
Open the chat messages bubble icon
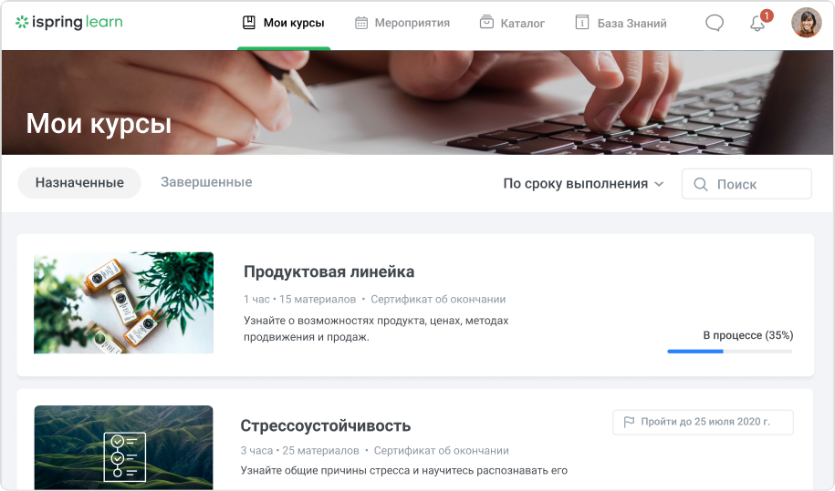click(715, 23)
